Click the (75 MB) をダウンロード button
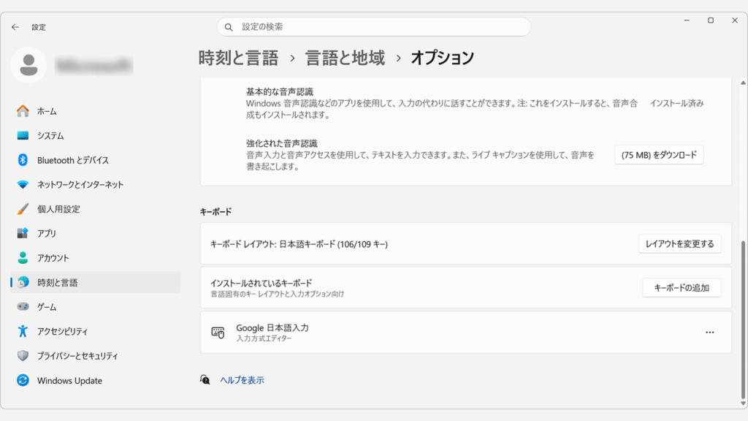748x421 pixels. pyautogui.click(x=659, y=155)
